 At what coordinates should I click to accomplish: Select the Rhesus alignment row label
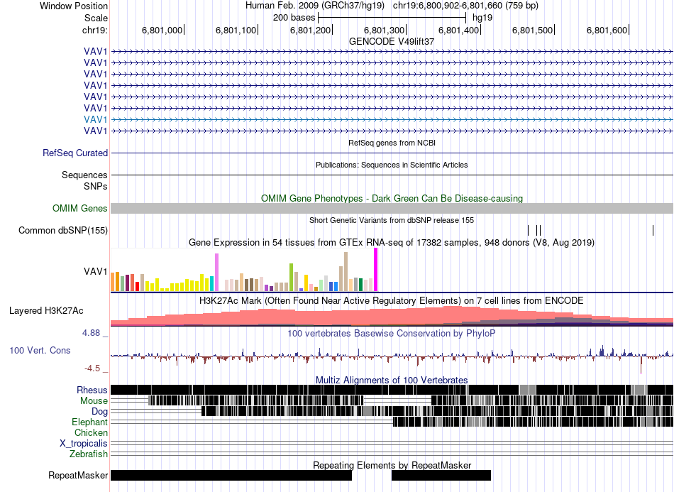pos(92,390)
